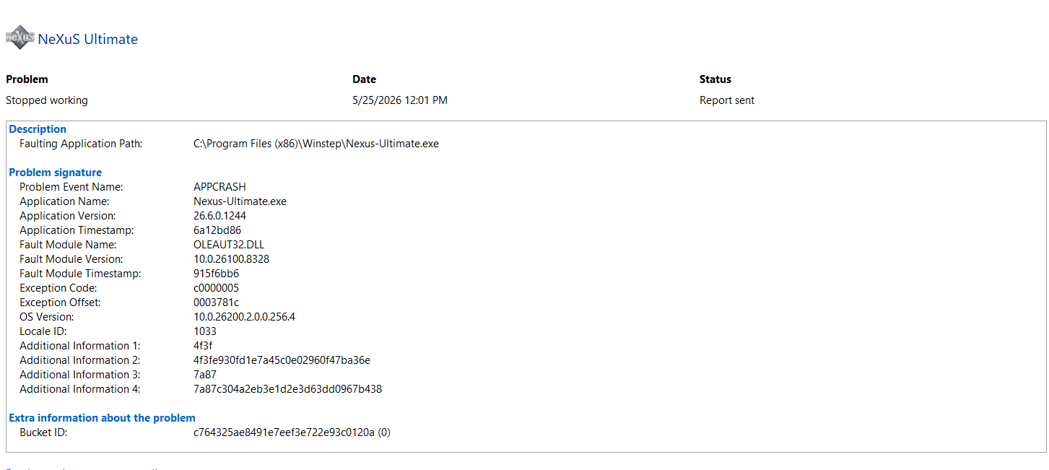Click the OLEAUT32.DLL fault module name
The height and width of the screenshot is (470, 1049).
tap(229, 245)
